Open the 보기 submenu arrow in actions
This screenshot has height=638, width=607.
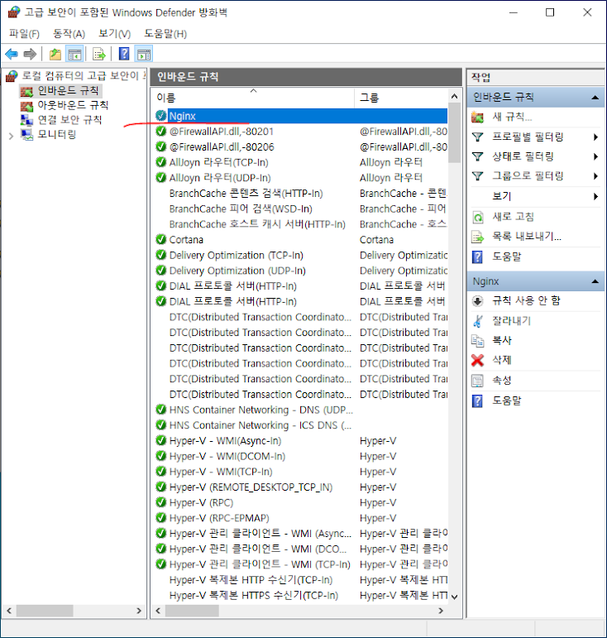point(595,196)
